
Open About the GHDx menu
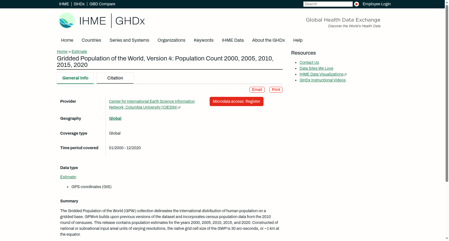[269, 40]
